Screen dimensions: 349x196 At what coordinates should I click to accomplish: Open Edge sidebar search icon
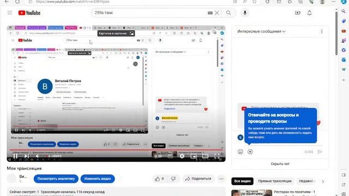pyautogui.click(x=344, y=11)
